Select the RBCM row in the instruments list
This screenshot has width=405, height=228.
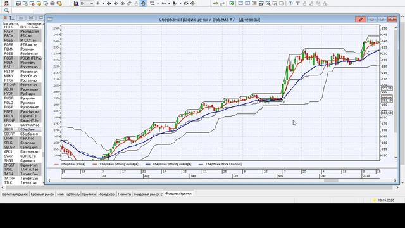pos(22,35)
